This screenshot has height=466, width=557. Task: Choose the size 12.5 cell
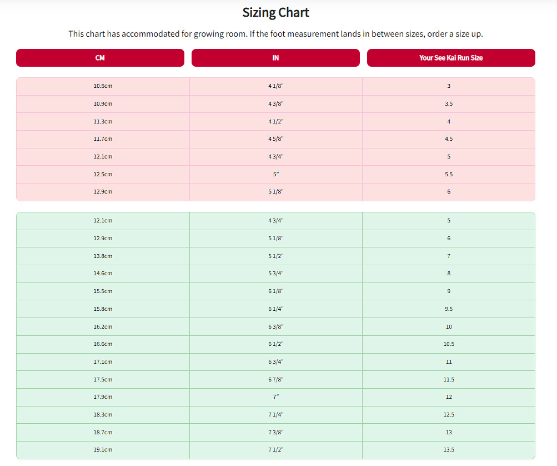click(x=449, y=415)
